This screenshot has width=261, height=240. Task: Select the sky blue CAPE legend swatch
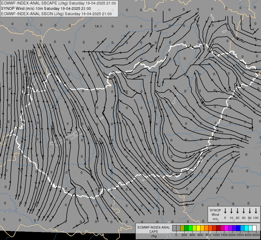[242, 228]
